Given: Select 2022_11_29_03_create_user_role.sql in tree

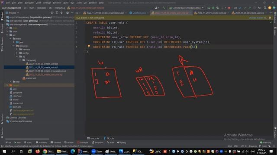Looking at the screenshot, I should (44, 74).
